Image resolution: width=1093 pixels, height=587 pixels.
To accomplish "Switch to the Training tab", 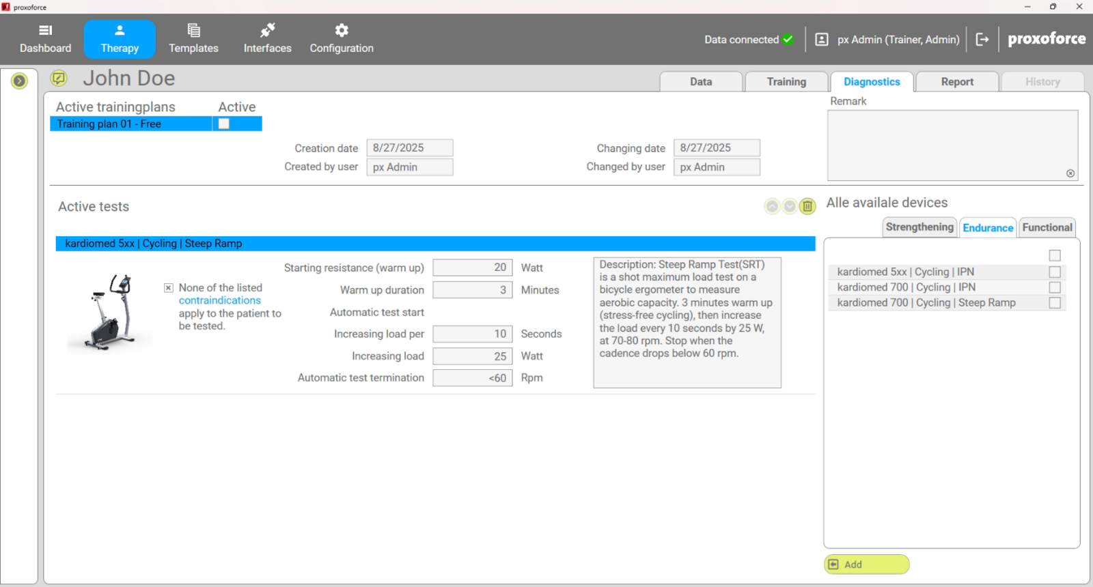I will pyautogui.click(x=786, y=82).
